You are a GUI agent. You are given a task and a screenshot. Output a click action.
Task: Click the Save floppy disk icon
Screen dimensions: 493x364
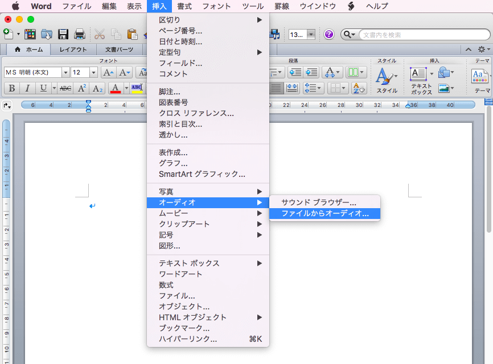click(x=63, y=34)
